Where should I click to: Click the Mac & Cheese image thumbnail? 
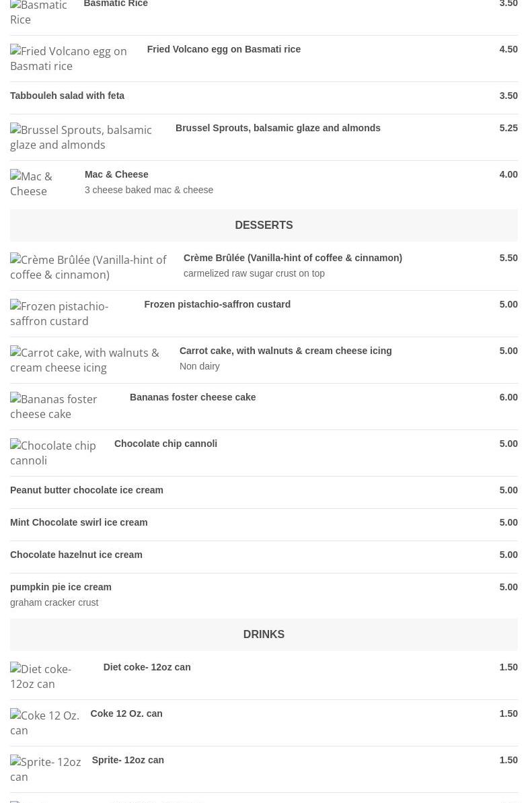[42, 184]
